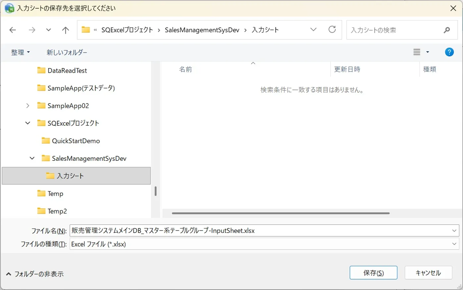Go up one folder level

click(x=66, y=30)
